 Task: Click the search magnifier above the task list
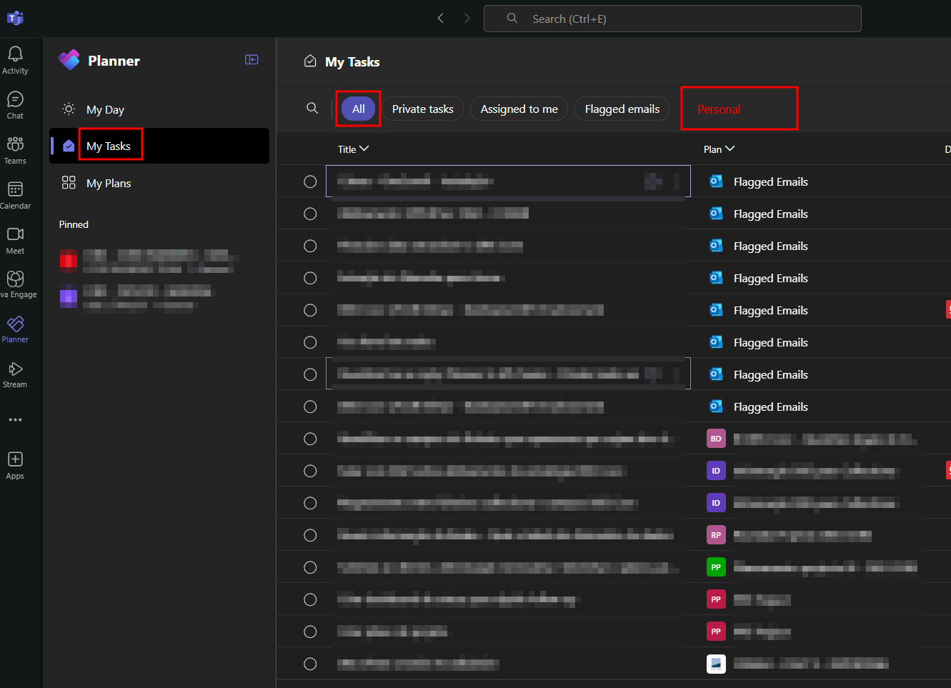[x=312, y=108]
